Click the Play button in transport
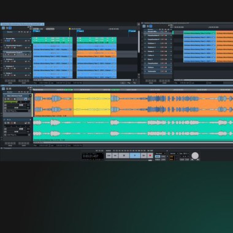 [x=135, y=156]
